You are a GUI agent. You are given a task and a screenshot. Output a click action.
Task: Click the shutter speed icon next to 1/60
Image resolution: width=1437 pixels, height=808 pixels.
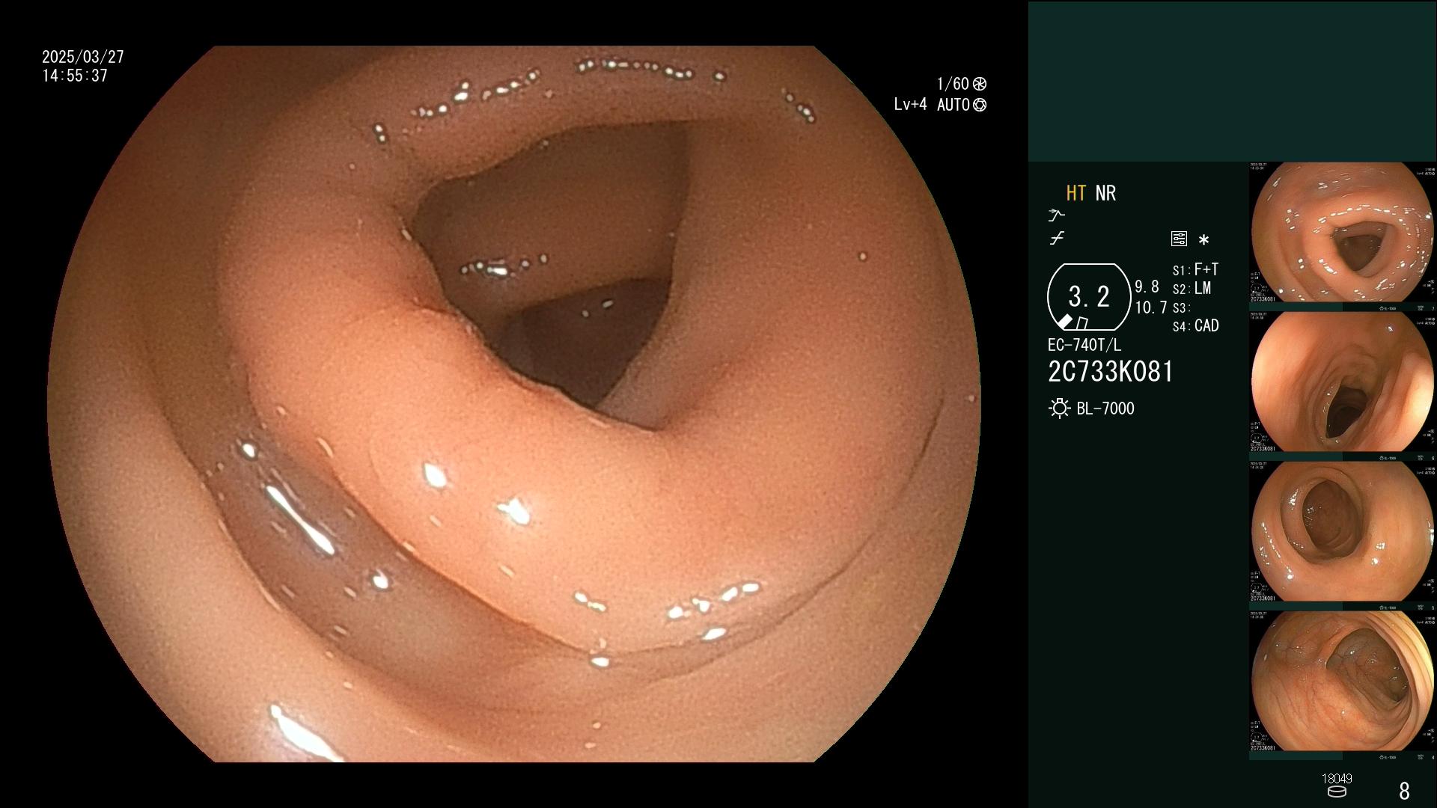[x=979, y=84]
